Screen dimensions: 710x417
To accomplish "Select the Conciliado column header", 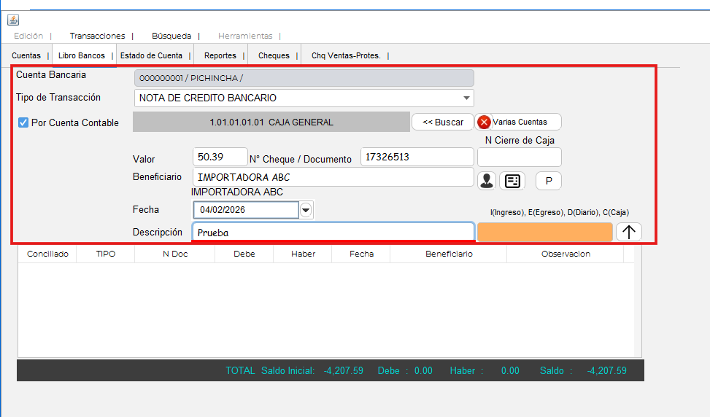I will pyautogui.click(x=47, y=254).
